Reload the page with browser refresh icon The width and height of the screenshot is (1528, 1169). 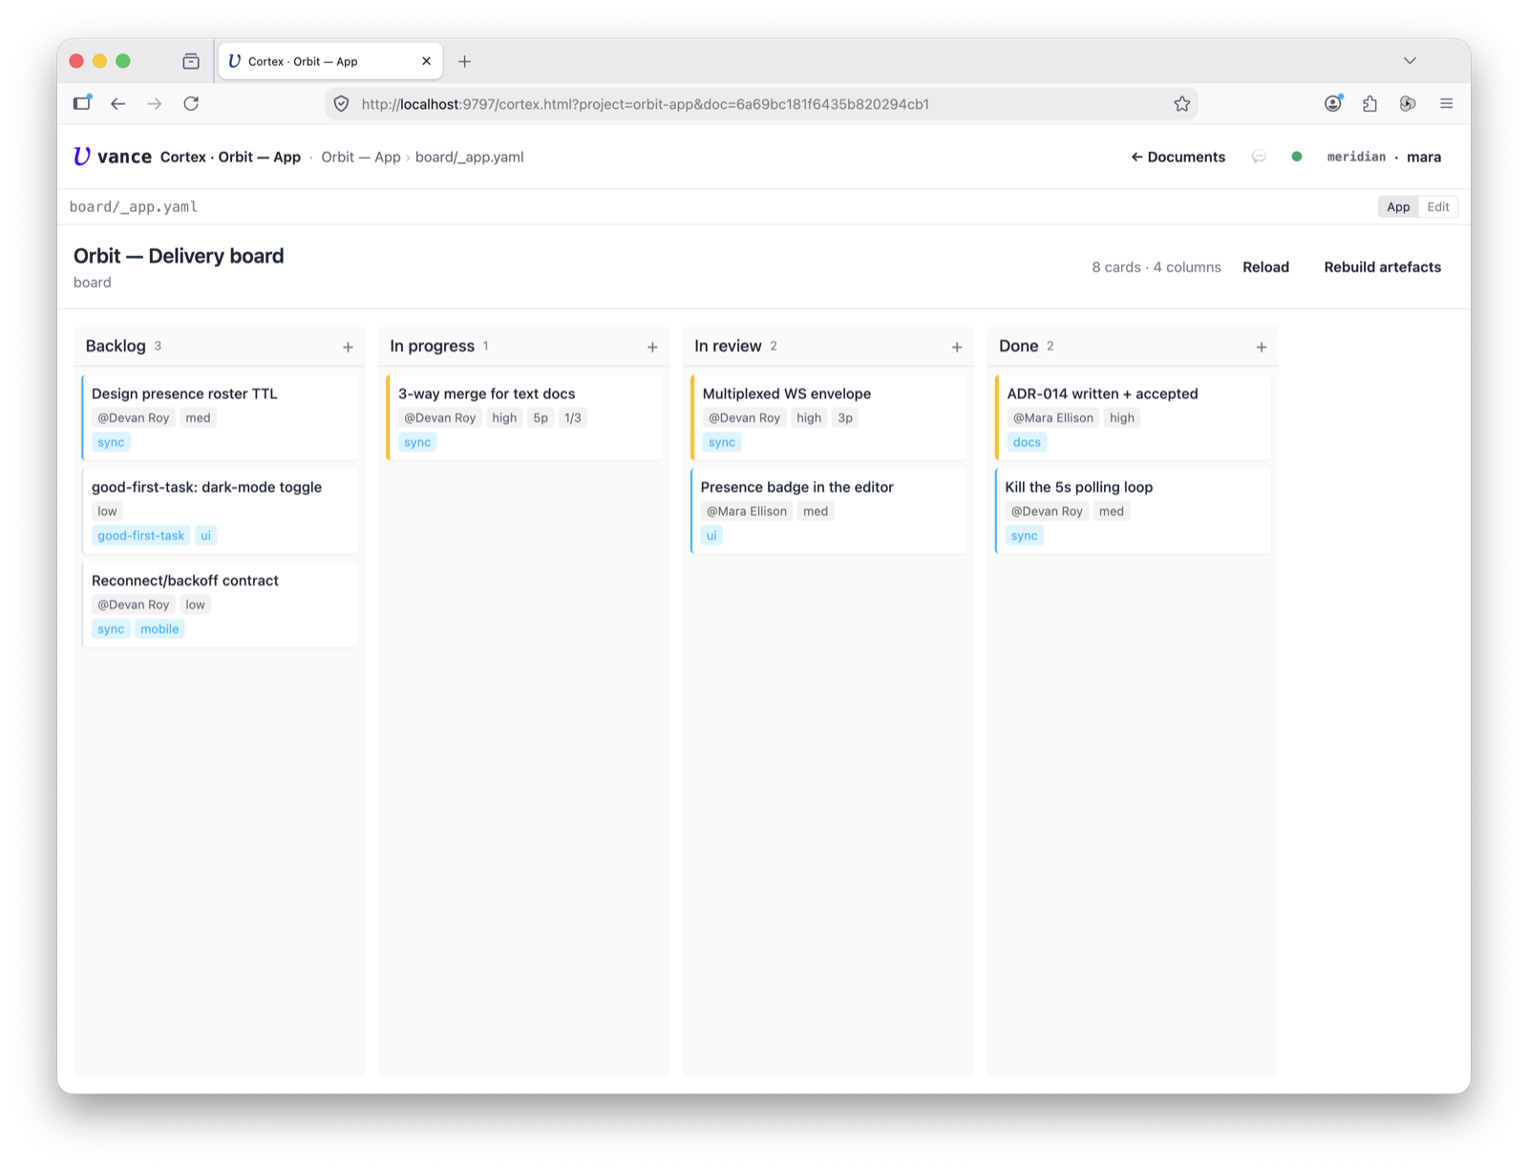191,103
